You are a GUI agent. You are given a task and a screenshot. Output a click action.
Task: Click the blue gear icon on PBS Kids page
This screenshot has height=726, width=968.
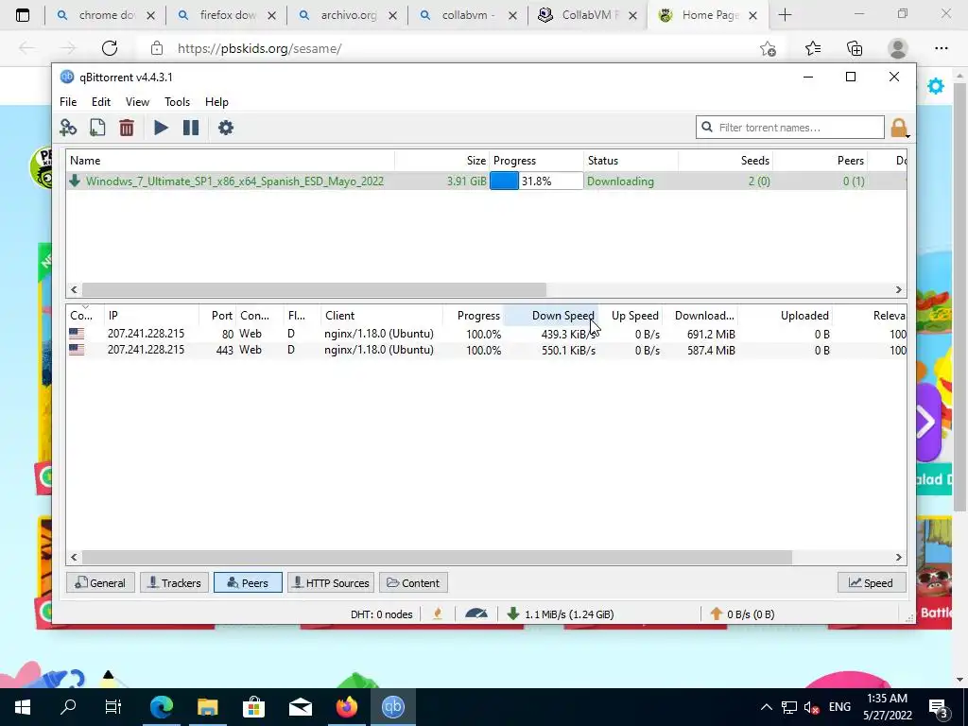point(936,86)
